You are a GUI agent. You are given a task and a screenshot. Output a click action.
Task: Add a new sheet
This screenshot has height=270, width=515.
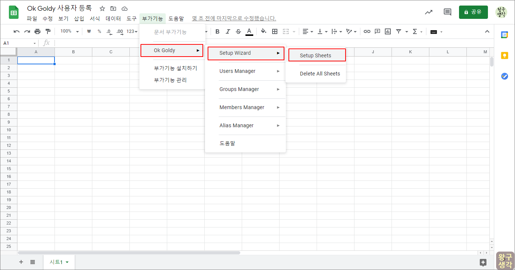tap(21, 262)
